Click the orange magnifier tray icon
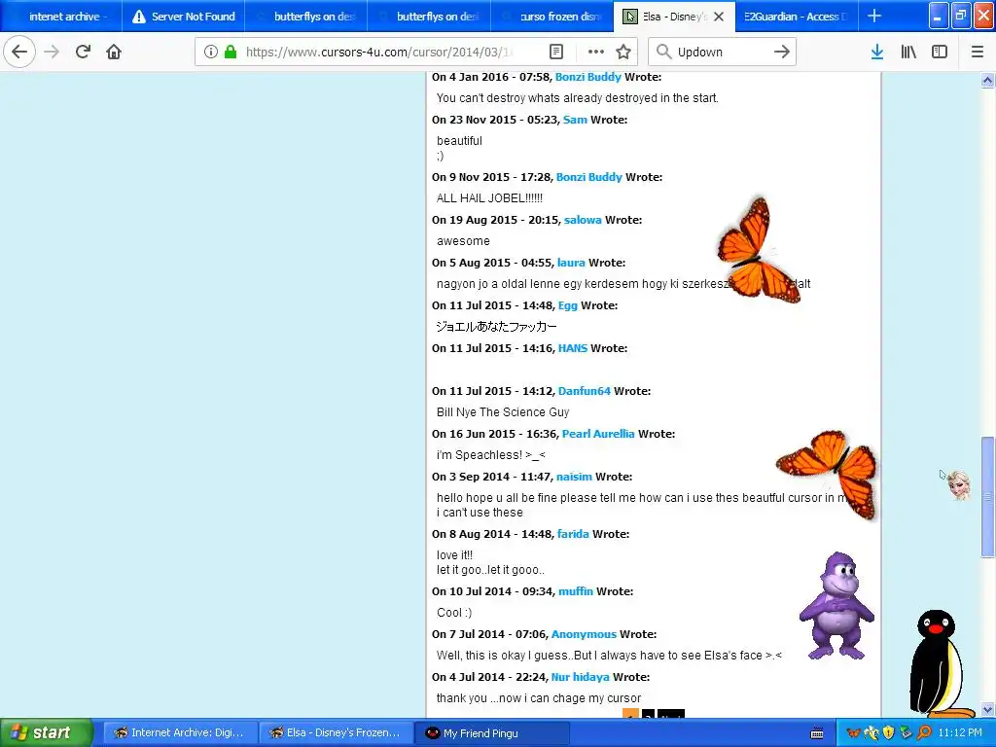Screen dimensions: 996x747 click(924, 733)
